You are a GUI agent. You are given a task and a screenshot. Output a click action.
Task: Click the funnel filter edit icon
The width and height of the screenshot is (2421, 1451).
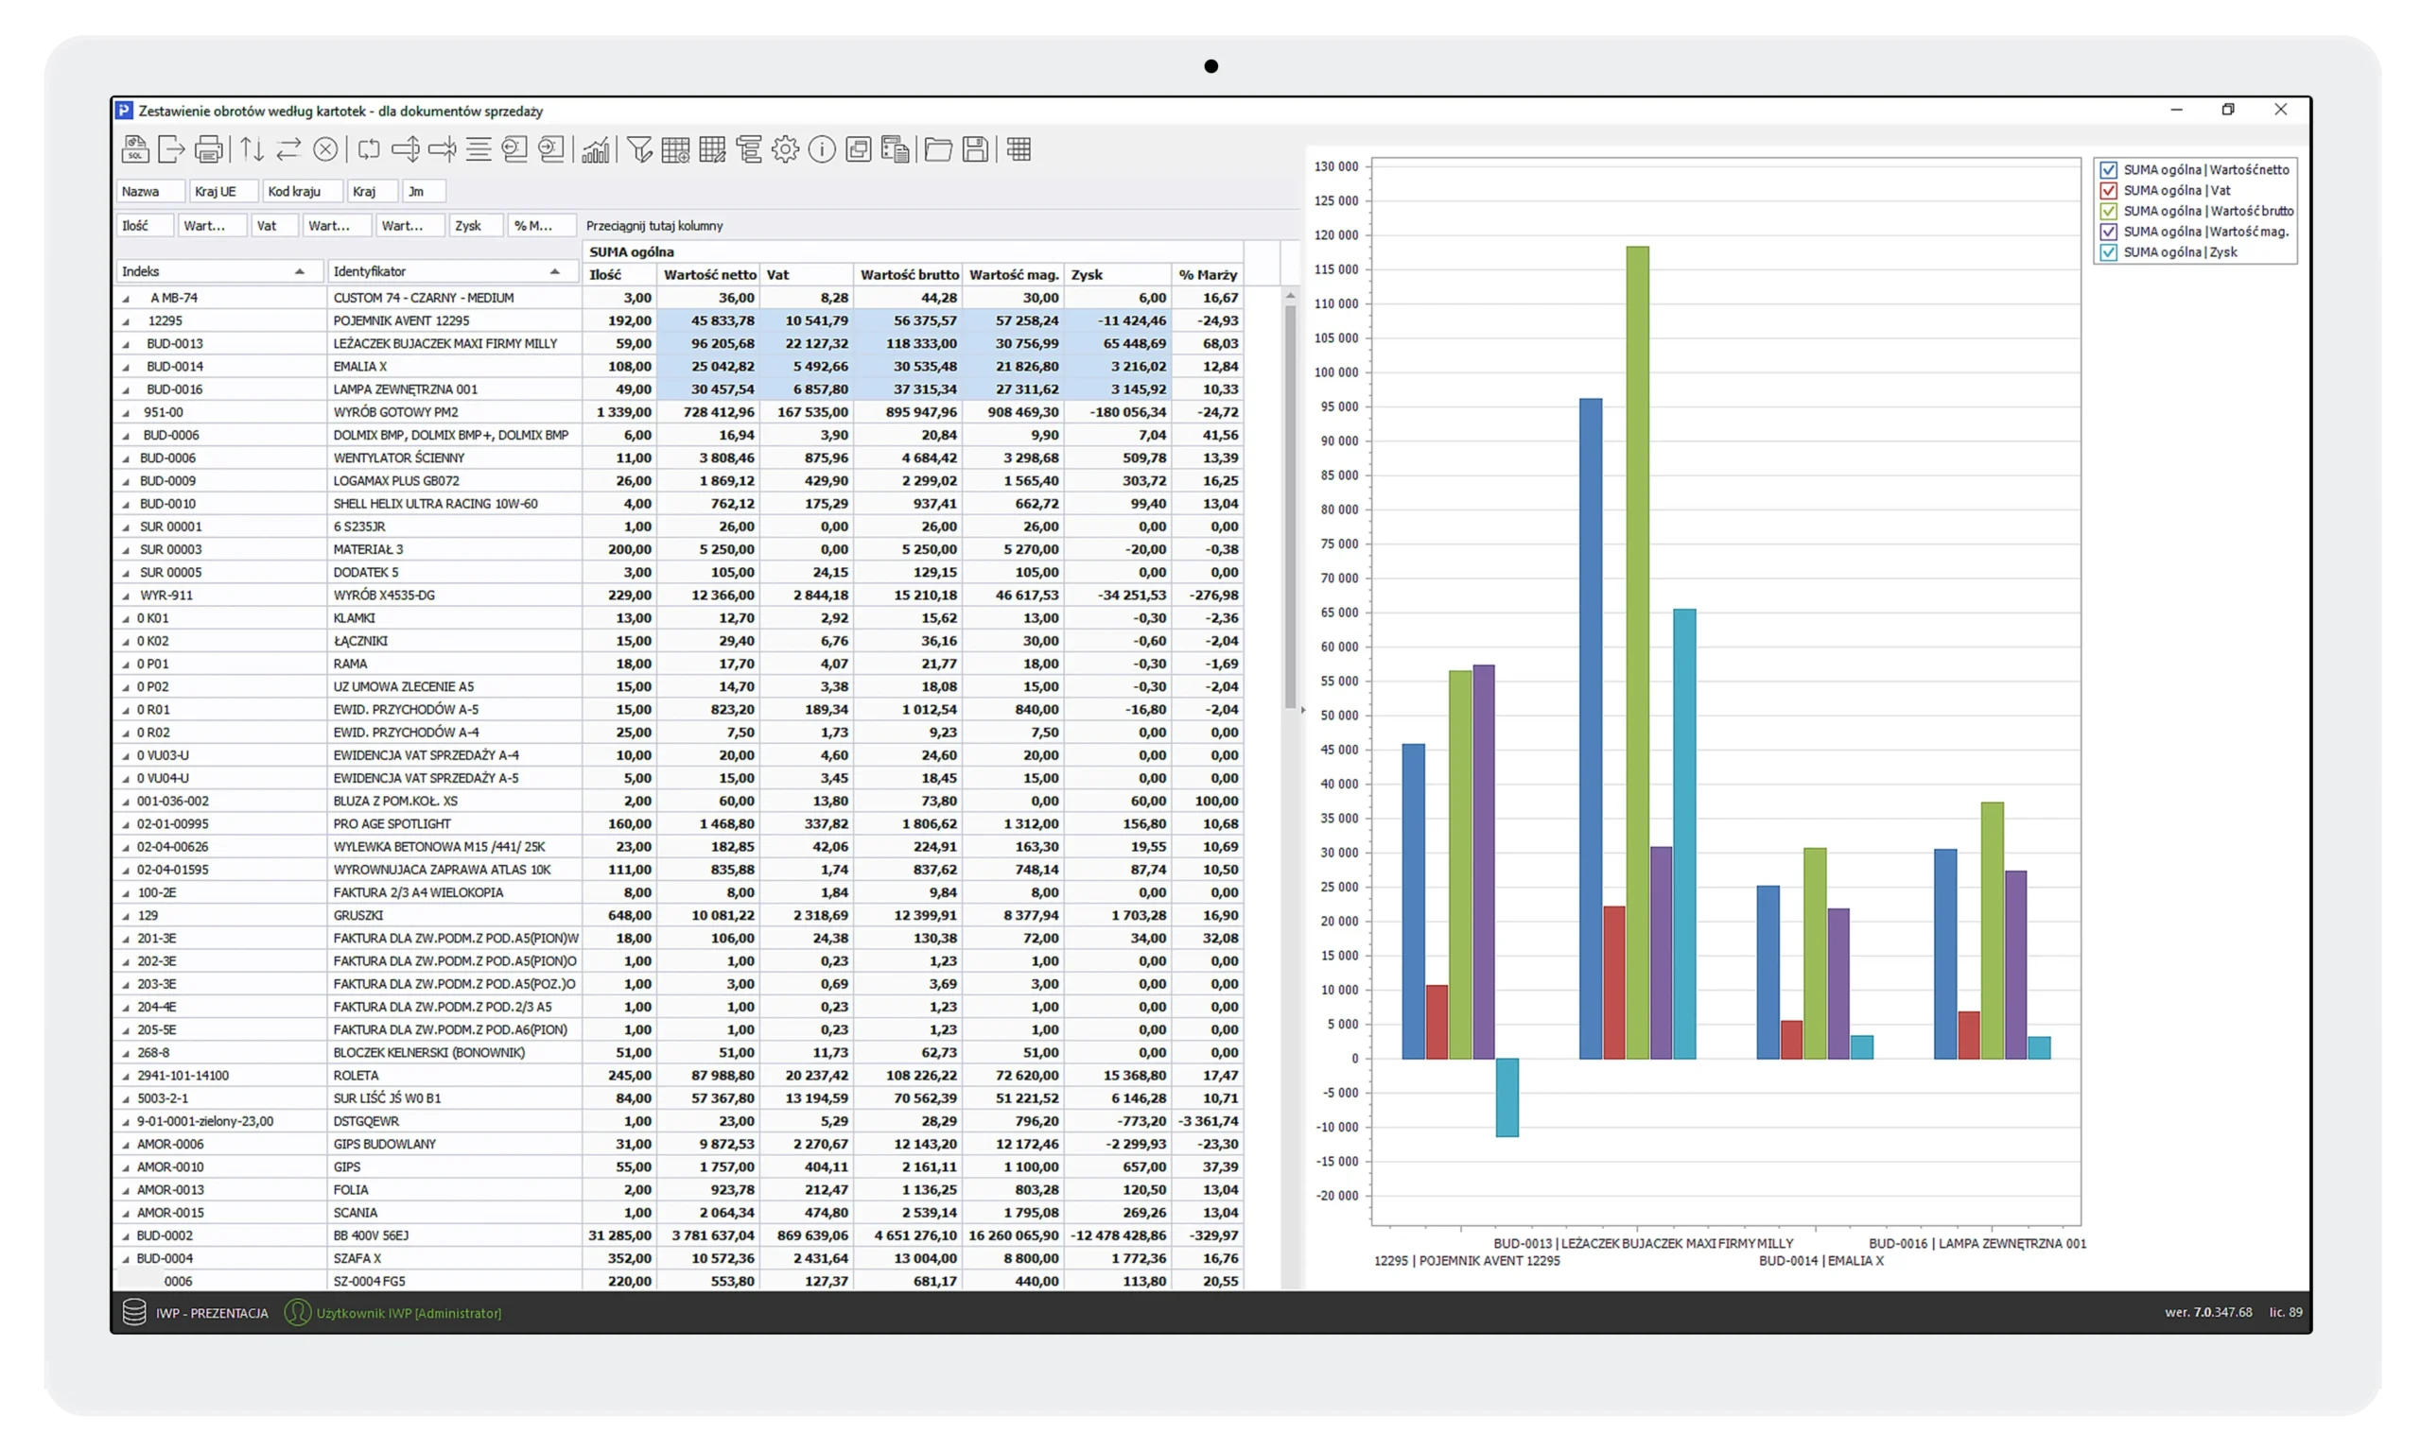639,149
